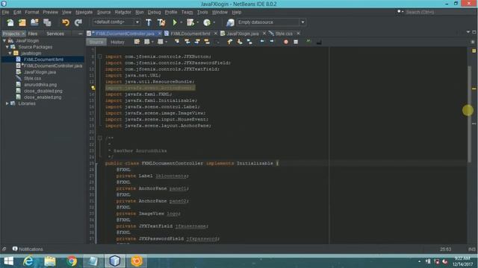Click the Find Selection icon in editor toolbar
Image resolution: width=478 pixels, height=268 pixels.
click(177, 42)
